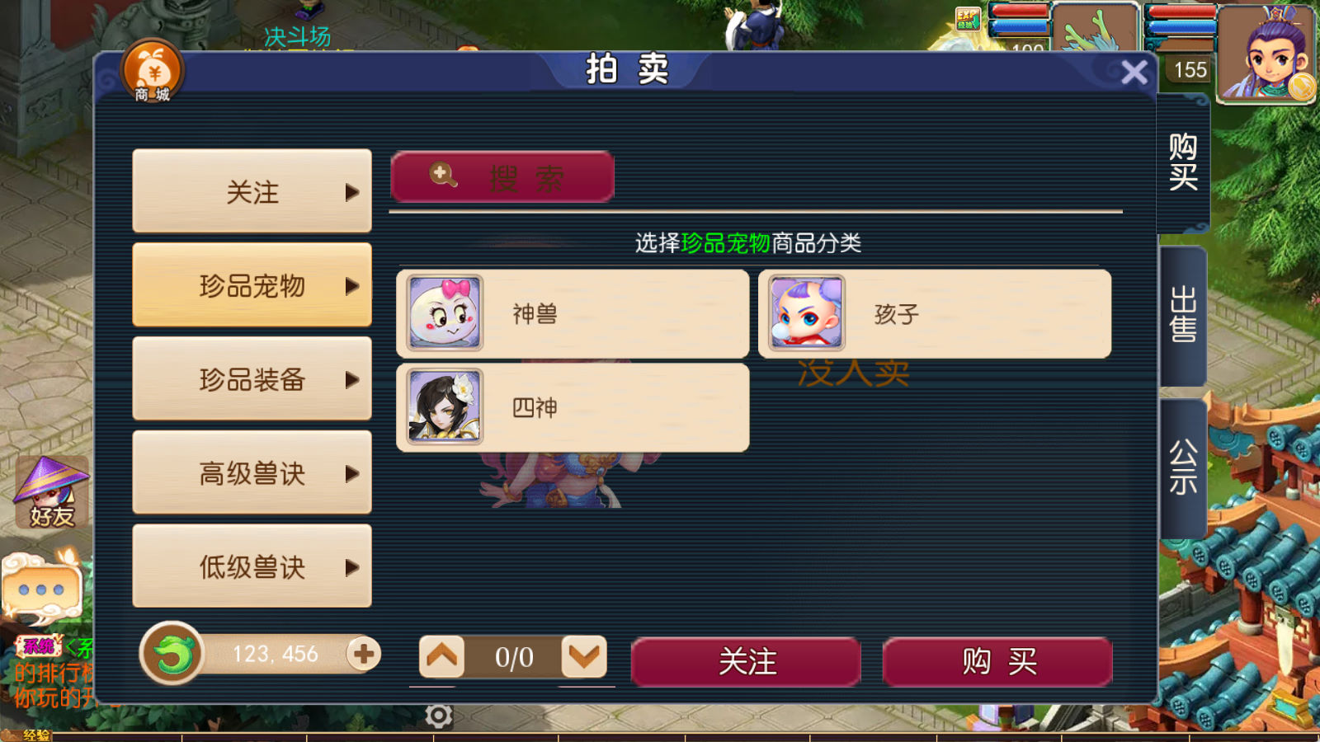This screenshot has height=742, width=1320.
Task: Select the 孩子 child portrait icon
Action: tap(806, 313)
